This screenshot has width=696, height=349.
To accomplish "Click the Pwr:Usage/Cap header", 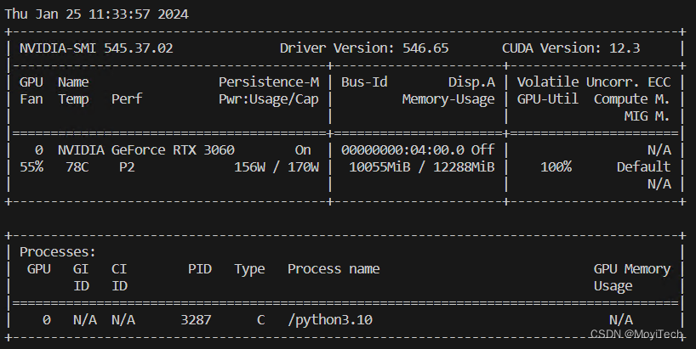I will coord(269,99).
